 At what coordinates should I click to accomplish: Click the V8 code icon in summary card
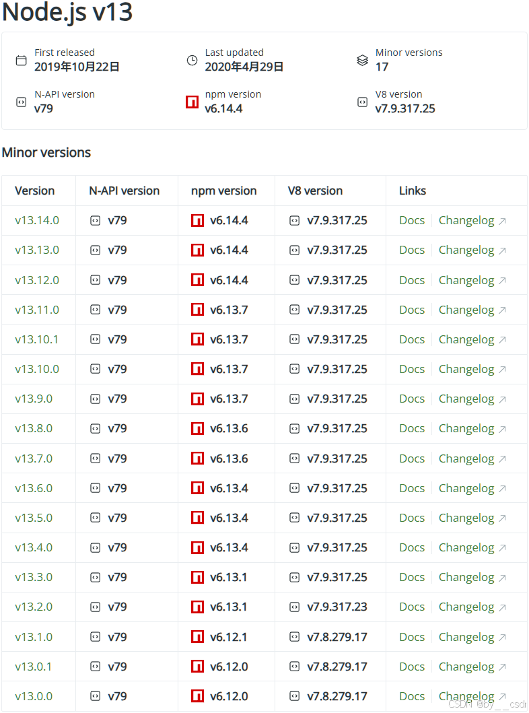(x=362, y=102)
